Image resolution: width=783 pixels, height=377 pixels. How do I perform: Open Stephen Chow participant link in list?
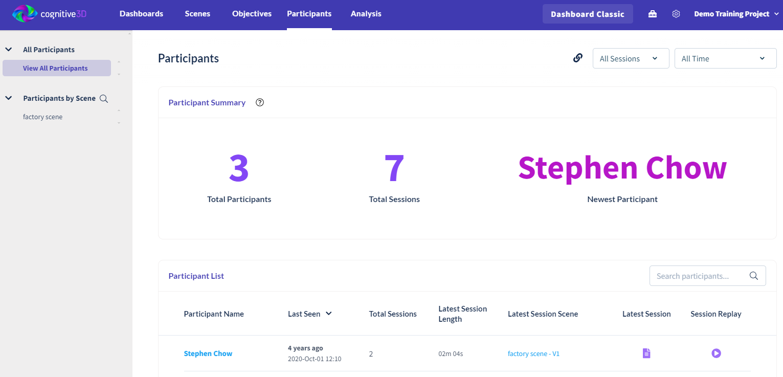(x=208, y=353)
